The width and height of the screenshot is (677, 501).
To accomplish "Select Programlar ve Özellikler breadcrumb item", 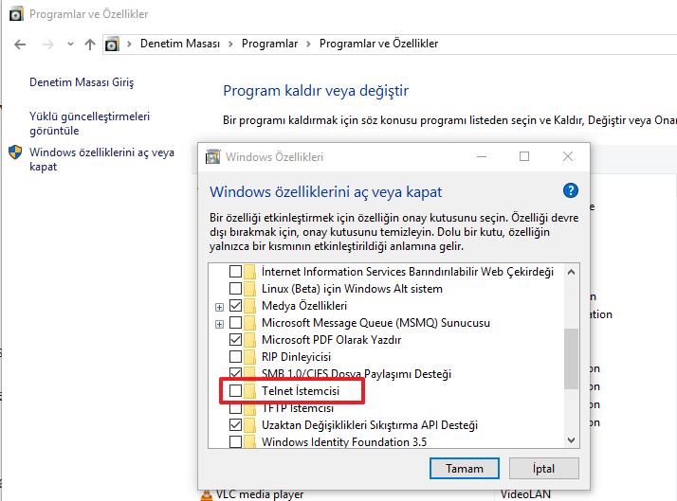I will (378, 44).
